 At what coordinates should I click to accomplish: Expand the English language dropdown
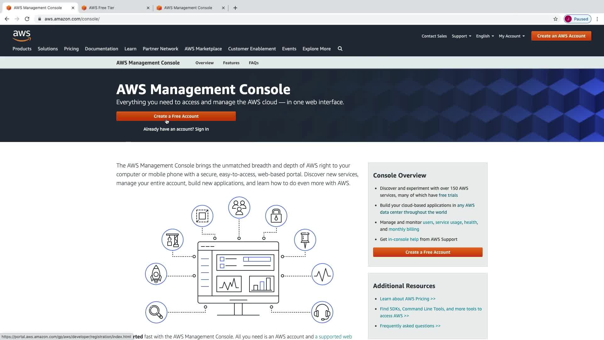485,36
